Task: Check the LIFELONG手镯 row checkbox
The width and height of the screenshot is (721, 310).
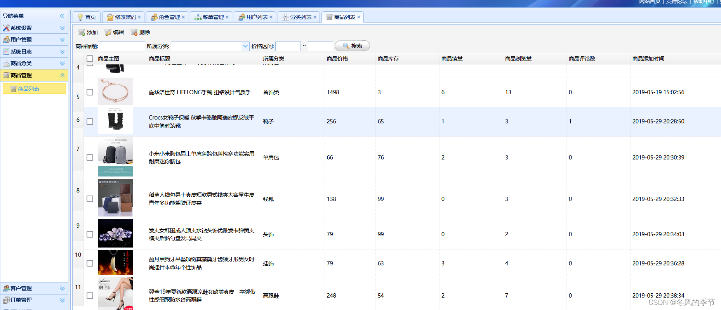Action: (x=90, y=92)
